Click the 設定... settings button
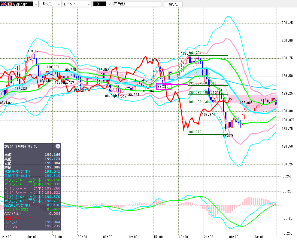 pyautogui.click(x=173, y=5)
